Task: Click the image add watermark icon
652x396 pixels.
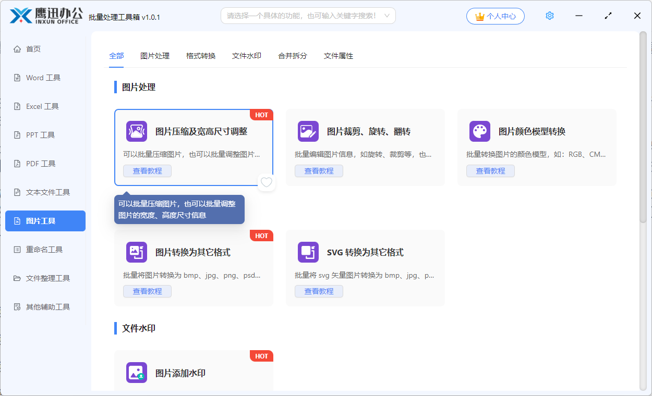Action: [x=137, y=373]
